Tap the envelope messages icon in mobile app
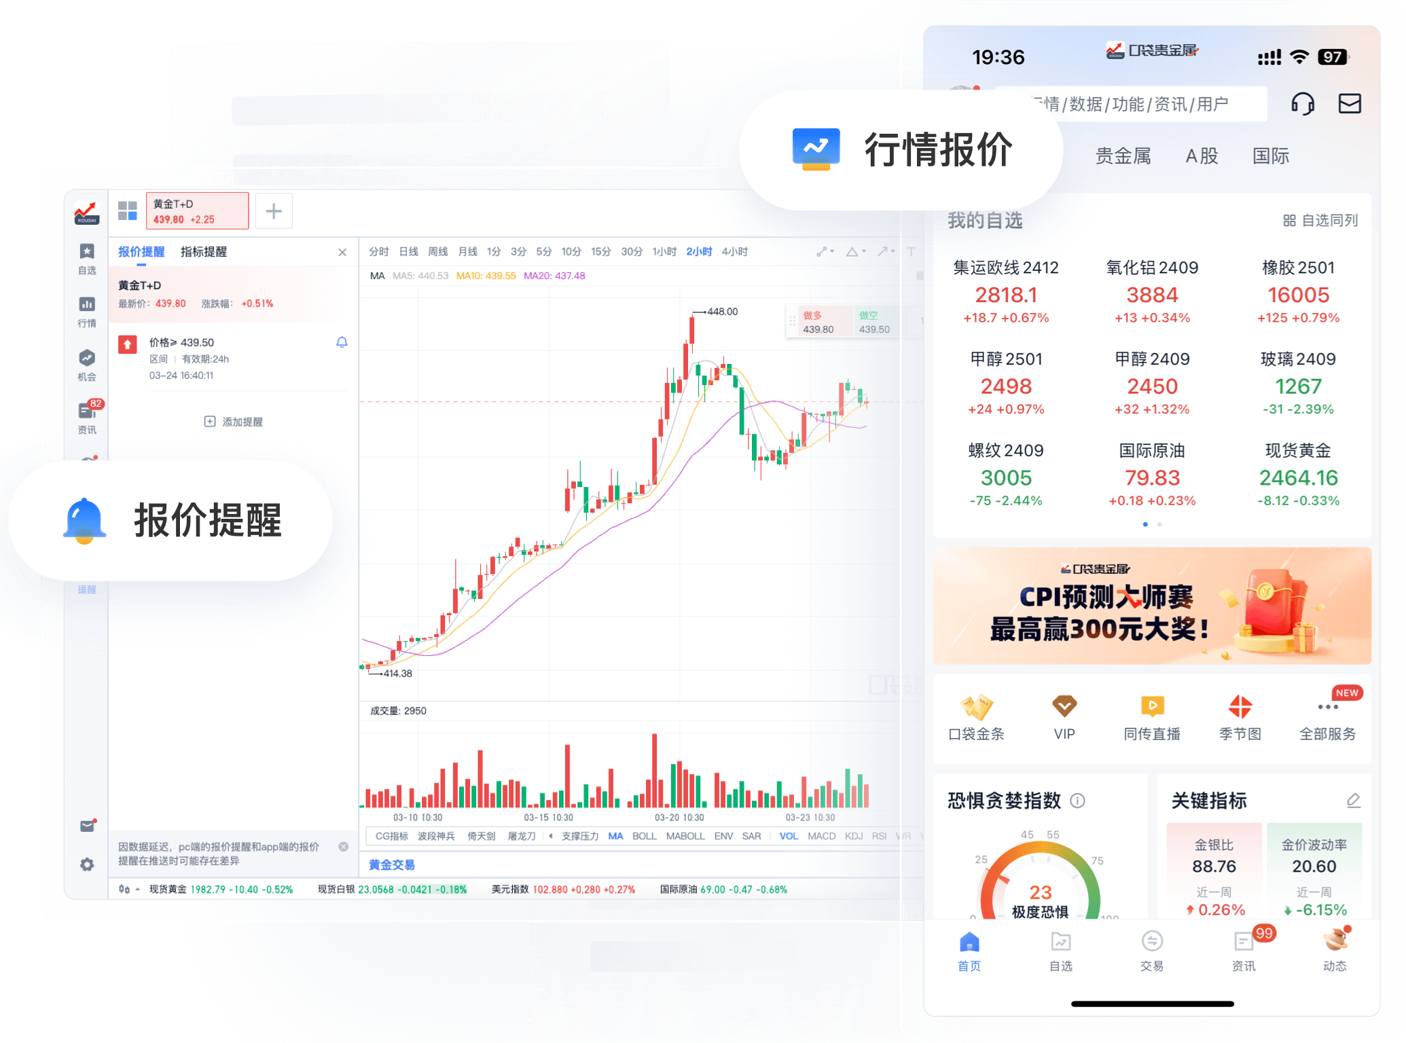This screenshot has height=1043, width=1406. click(x=1350, y=103)
